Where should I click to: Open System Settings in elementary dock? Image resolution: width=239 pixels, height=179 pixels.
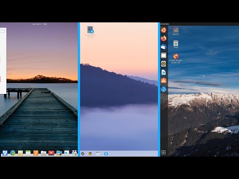coord(67,153)
